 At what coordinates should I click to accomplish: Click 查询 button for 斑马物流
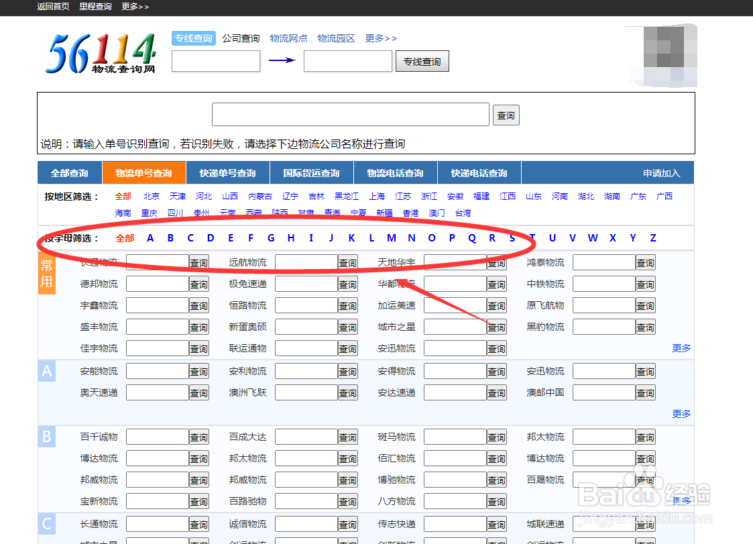pyautogui.click(x=497, y=437)
